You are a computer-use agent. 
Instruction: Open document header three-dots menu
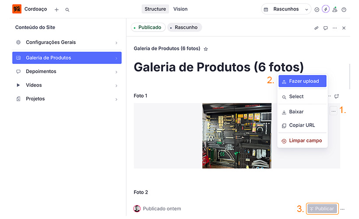[334, 28]
